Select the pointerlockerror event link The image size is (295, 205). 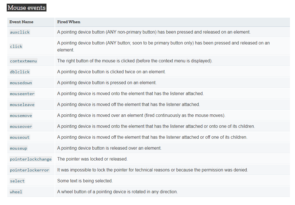30,170
